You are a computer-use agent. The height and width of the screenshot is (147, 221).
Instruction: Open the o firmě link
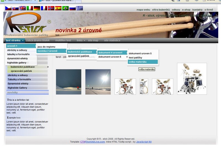209,10
